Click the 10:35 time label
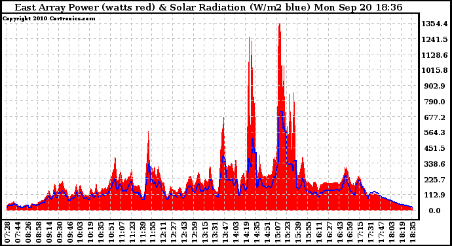 point(101,232)
